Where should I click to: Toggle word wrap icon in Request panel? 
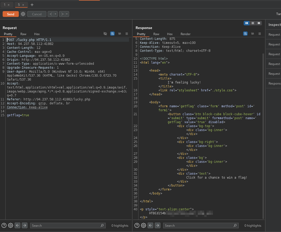point(112,34)
